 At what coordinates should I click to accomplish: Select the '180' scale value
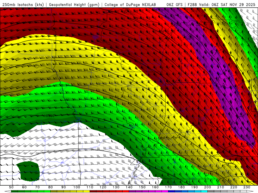tap(181, 187)
